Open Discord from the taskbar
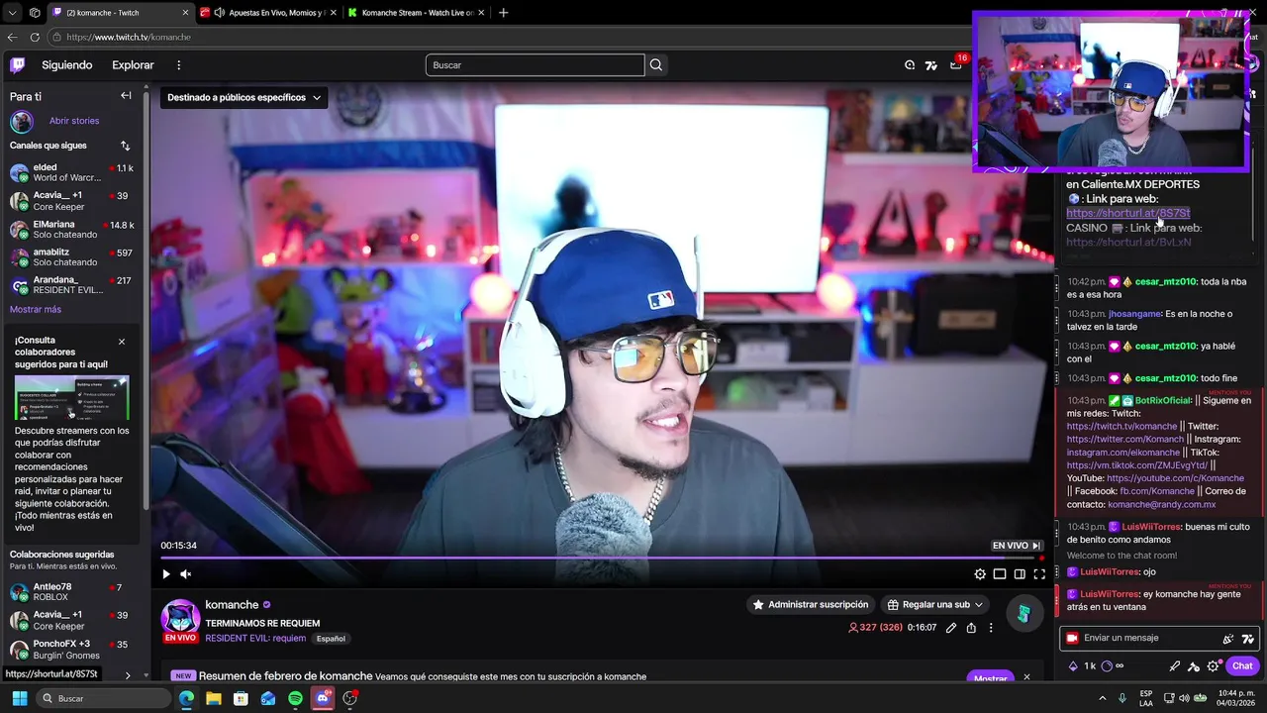 (x=322, y=698)
